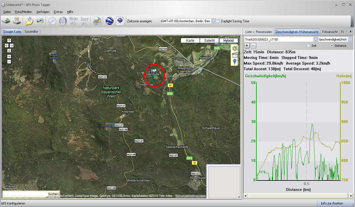Open the photo folder toolbar icon
Screen dimensions: 355x207
pos(29,21)
